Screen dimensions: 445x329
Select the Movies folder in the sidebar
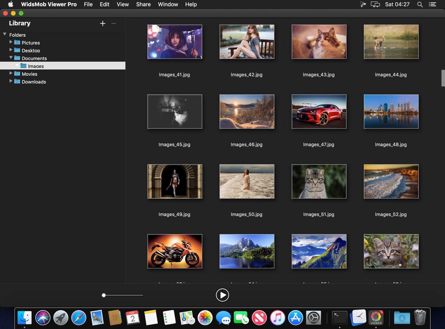pyautogui.click(x=29, y=74)
